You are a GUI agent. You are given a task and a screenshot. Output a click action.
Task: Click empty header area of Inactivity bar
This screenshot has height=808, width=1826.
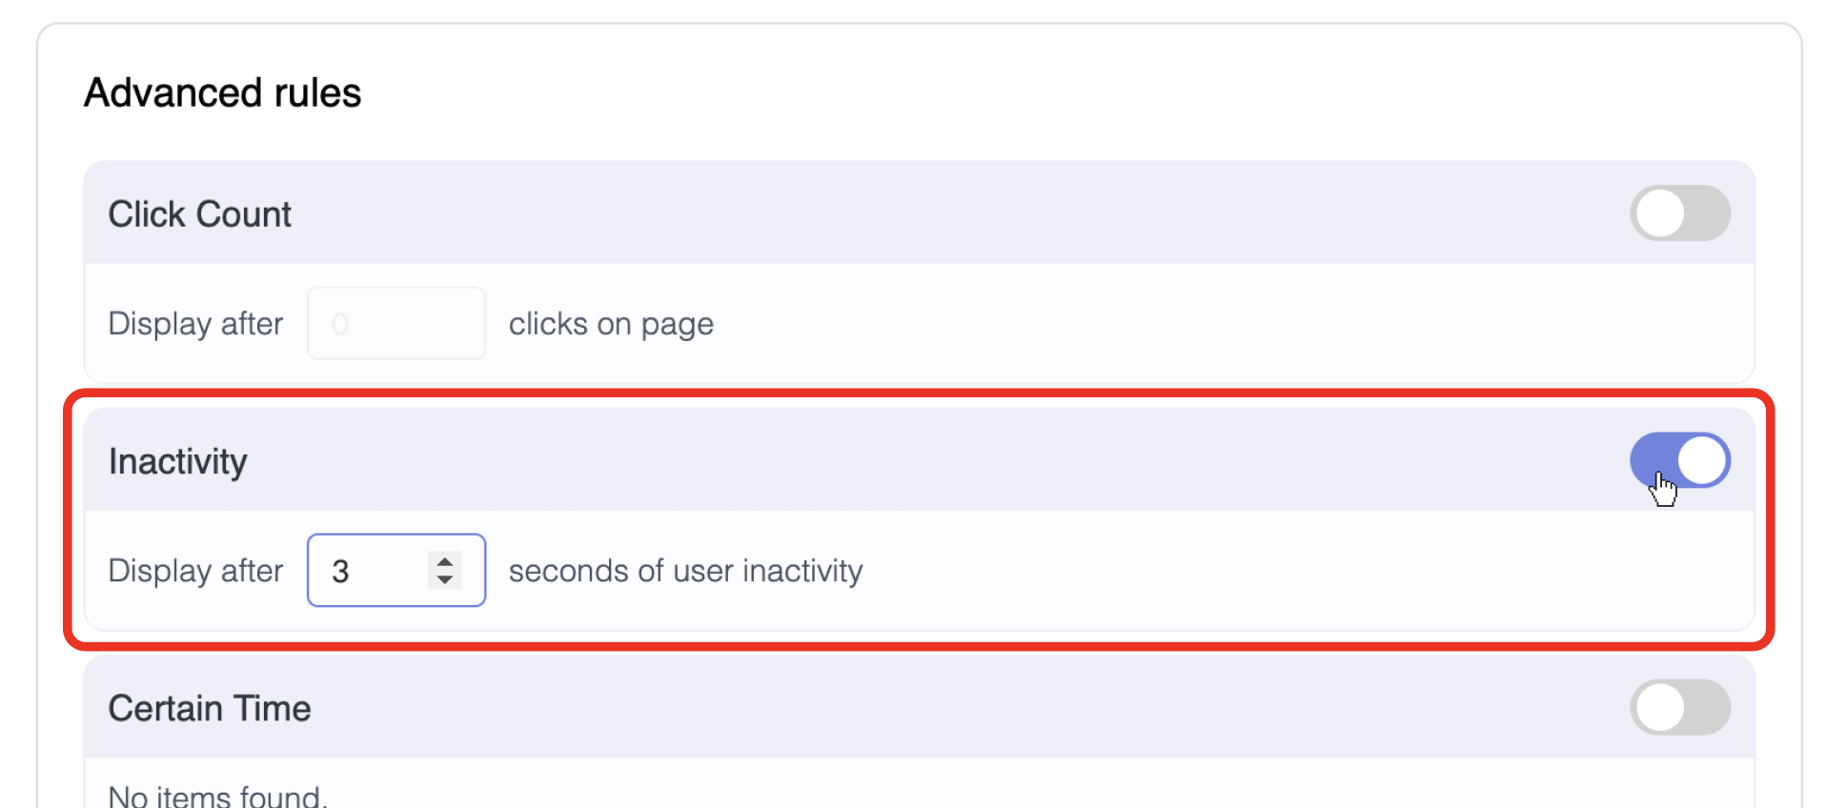click(953, 461)
